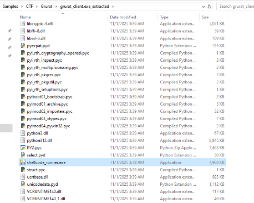The image size is (254, 203).
Task: Select the python312.dll file icon
Action: coord(23,141)
